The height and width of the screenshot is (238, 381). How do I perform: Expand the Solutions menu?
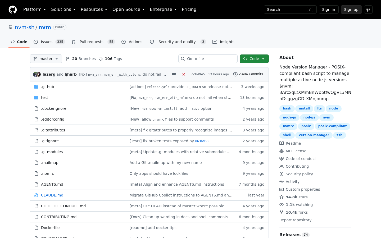click(63, 10)
